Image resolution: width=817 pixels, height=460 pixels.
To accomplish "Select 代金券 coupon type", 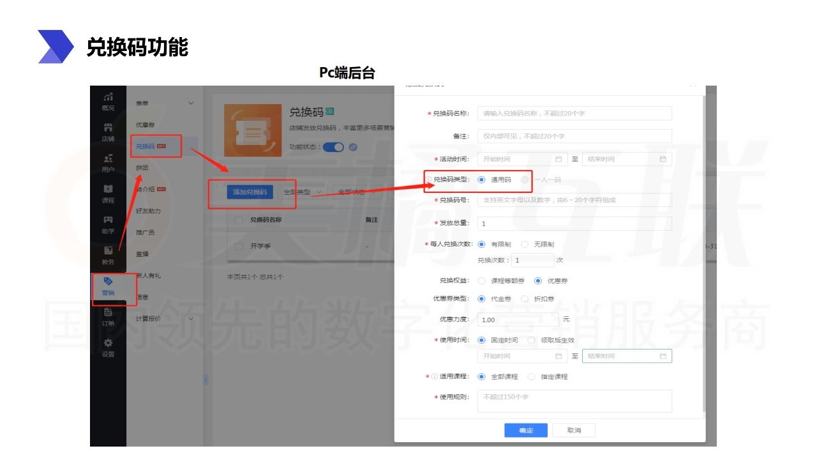I will (481, 298).
